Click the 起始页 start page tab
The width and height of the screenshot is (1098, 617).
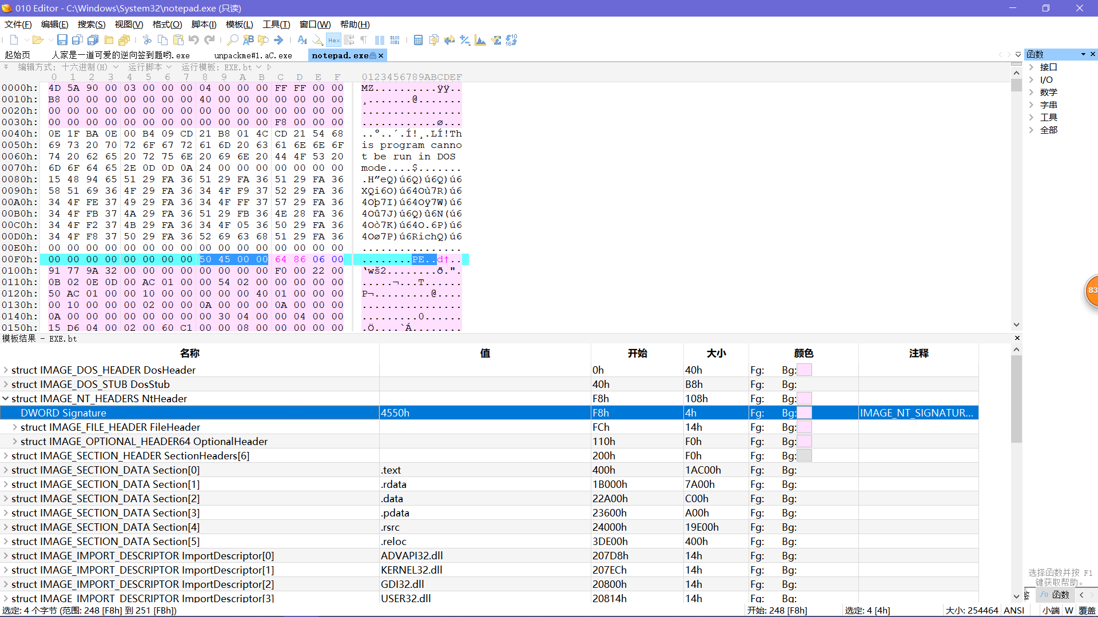(17, 55)
